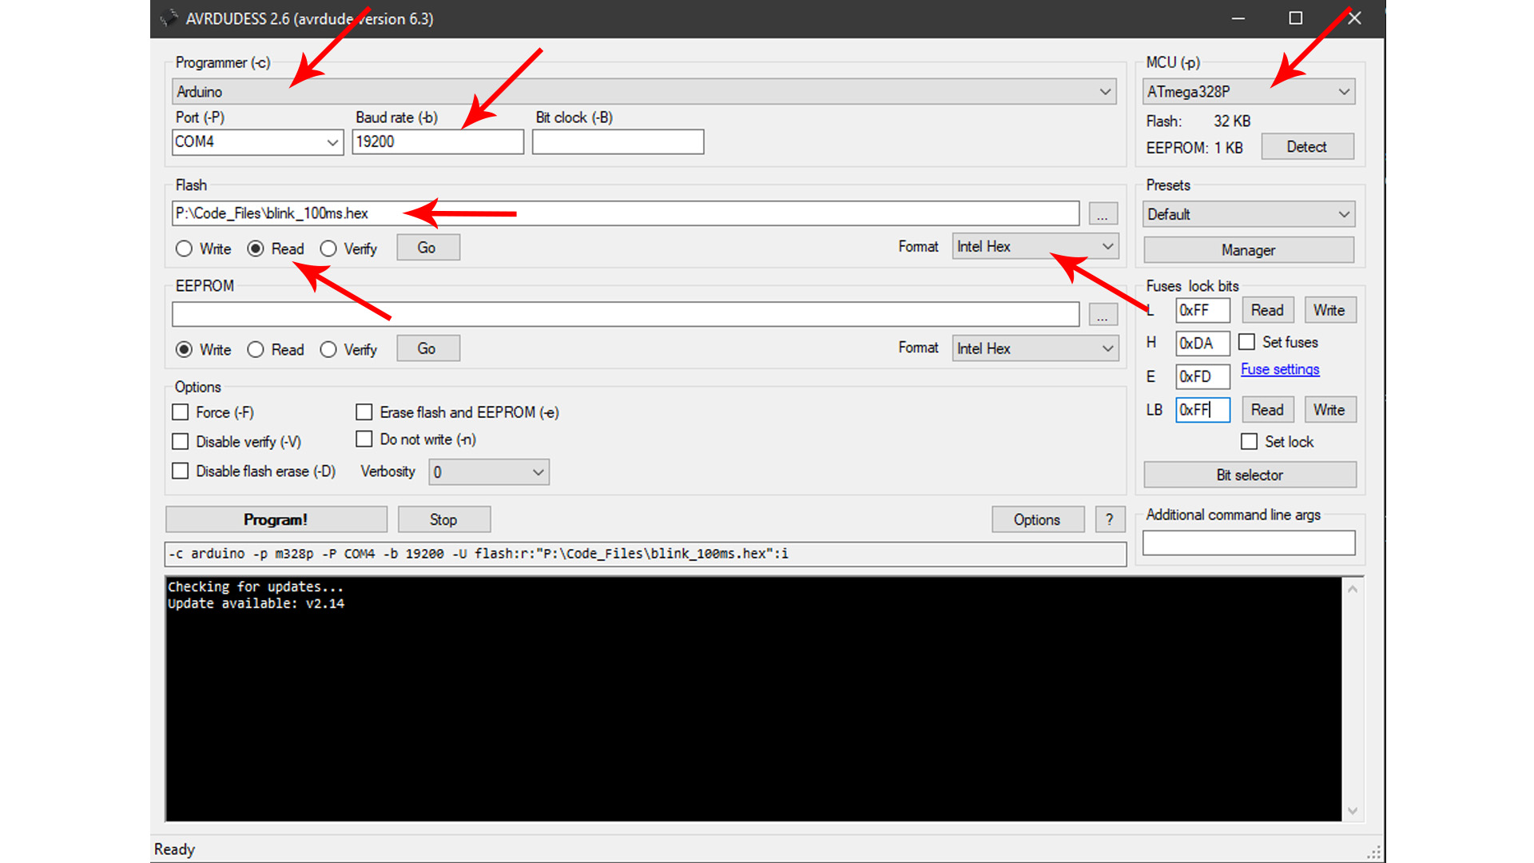Image resolution: width=1534 pixels, height=863 pixels.
Task: Click the Stop button
Action: click(x=443, y=519)
